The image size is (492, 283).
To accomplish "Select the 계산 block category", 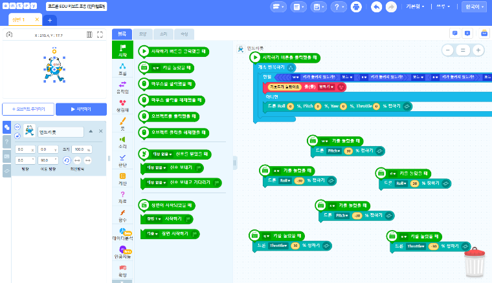I will 122,177.
